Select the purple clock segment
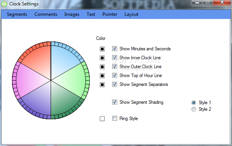The width and height of the screenshot is (232, 146). pyautogui.click(x=38, y=101)
